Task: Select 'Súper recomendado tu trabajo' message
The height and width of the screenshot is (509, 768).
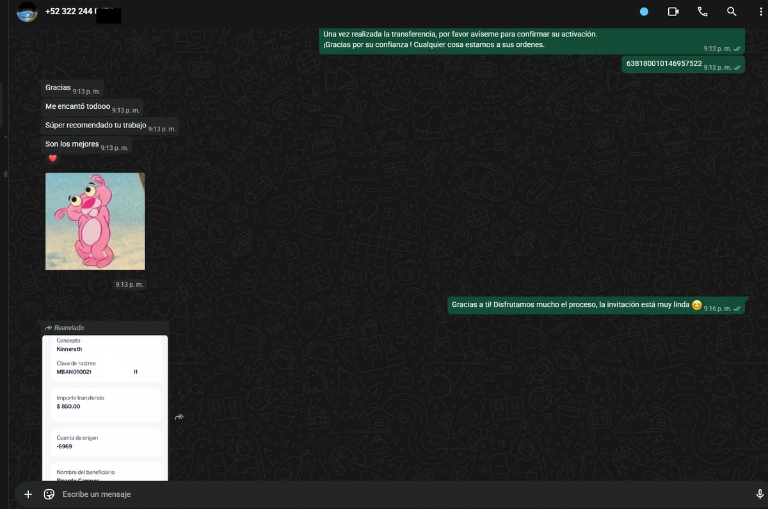Action: pos(109,126)
